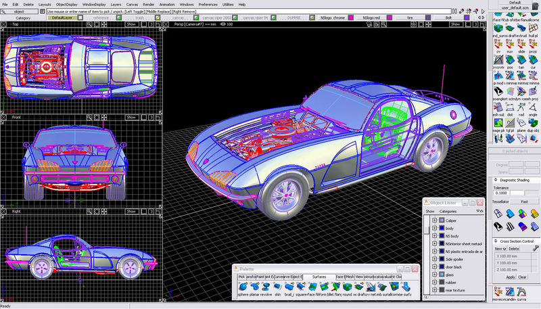The height and width of the screenshot is (309, 541).
Task: Select the rad measure tool
Action: (521, 108)
